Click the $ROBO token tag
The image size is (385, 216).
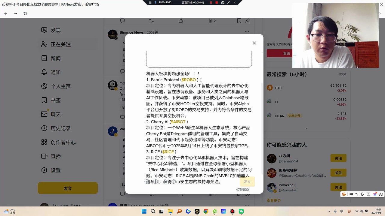(189, 80)
